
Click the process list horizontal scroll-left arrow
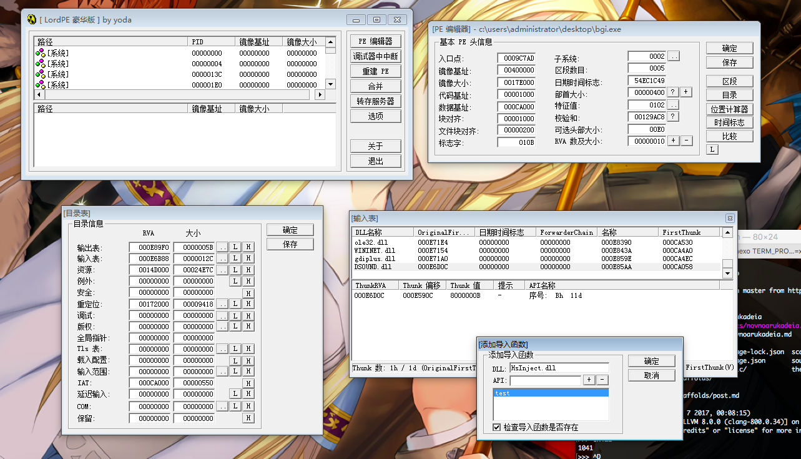coord(39,94)
